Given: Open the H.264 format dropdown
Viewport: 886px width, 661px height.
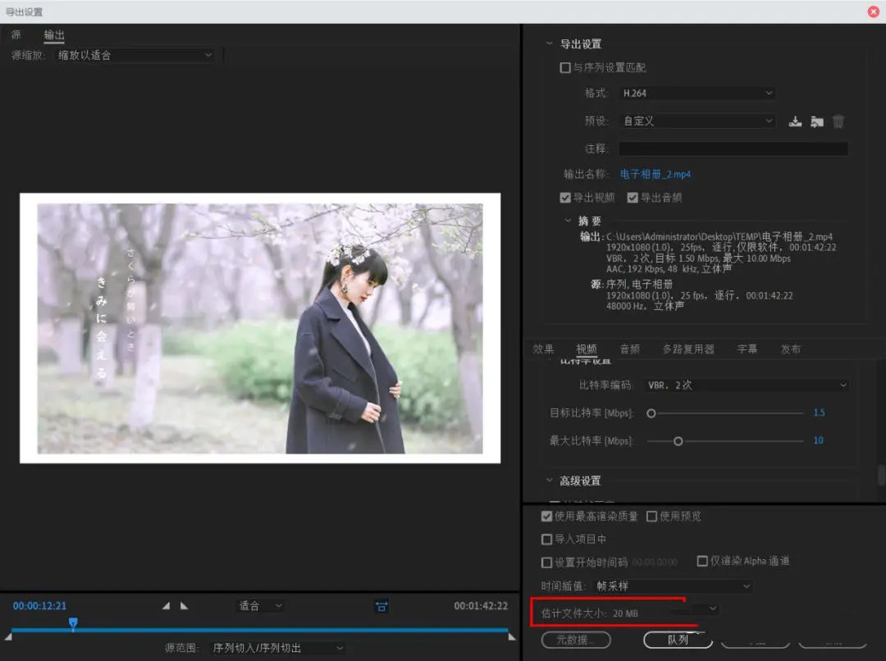Looking at the screenshot, I should pyautogui.click(x=697, y=93).
